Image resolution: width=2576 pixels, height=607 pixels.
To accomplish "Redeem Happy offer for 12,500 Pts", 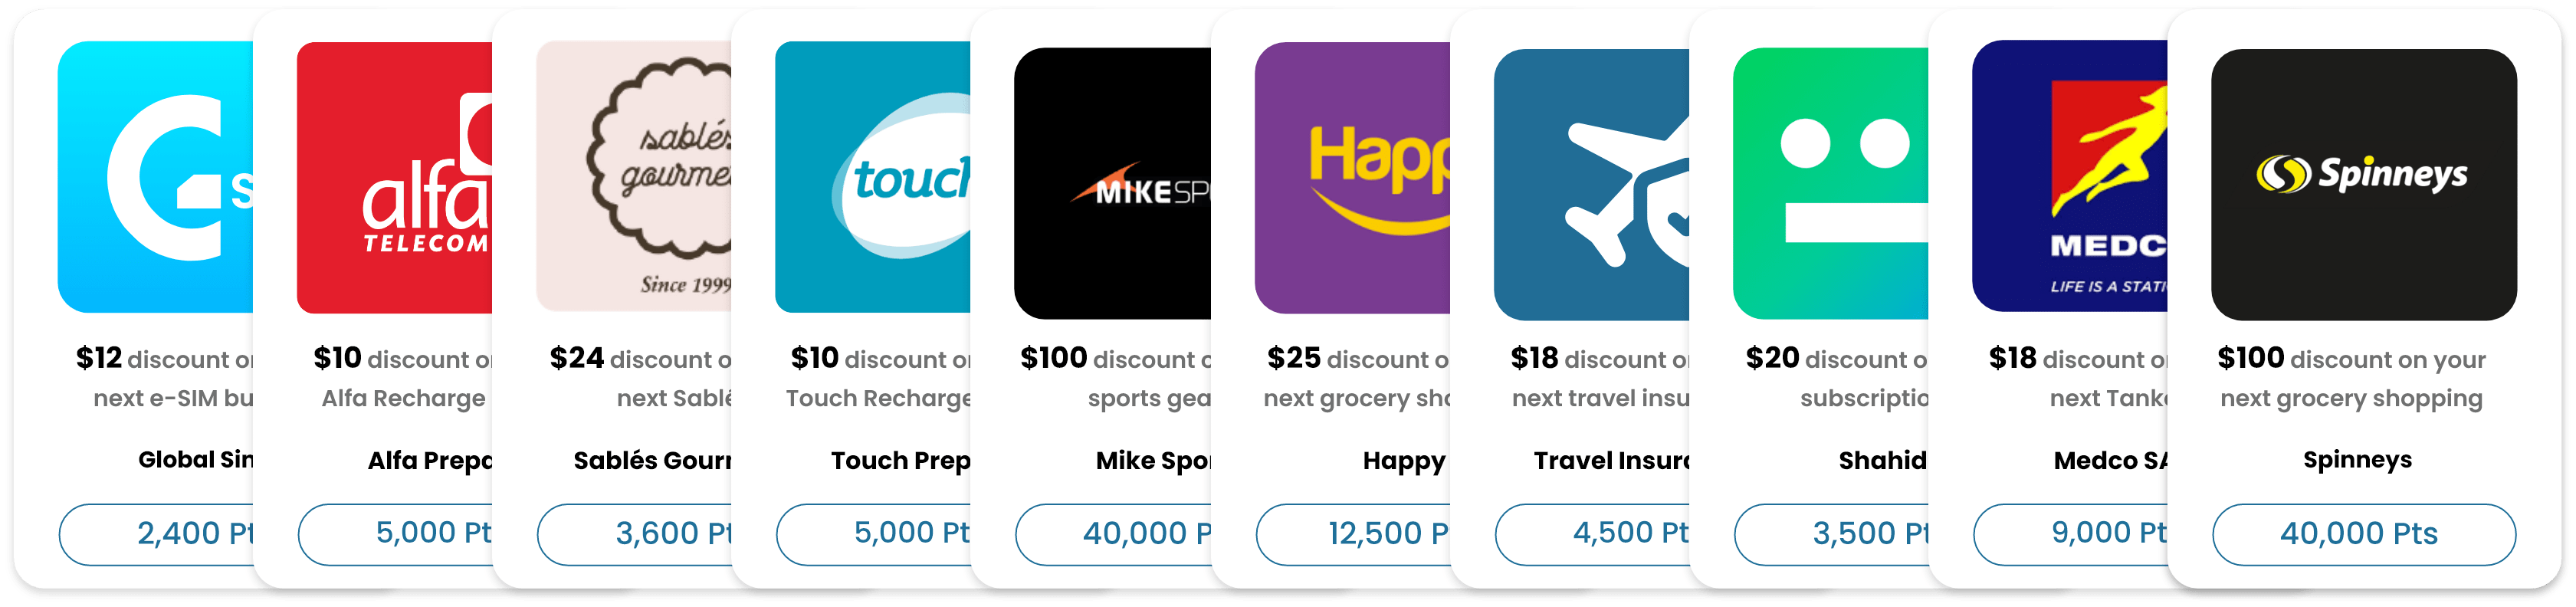I will [x=1354, y=534].
